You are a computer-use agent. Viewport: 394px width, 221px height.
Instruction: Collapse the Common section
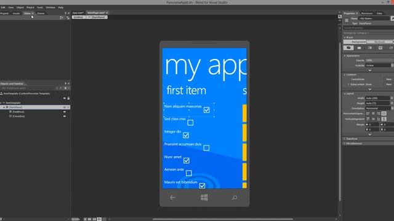(345, 75)
